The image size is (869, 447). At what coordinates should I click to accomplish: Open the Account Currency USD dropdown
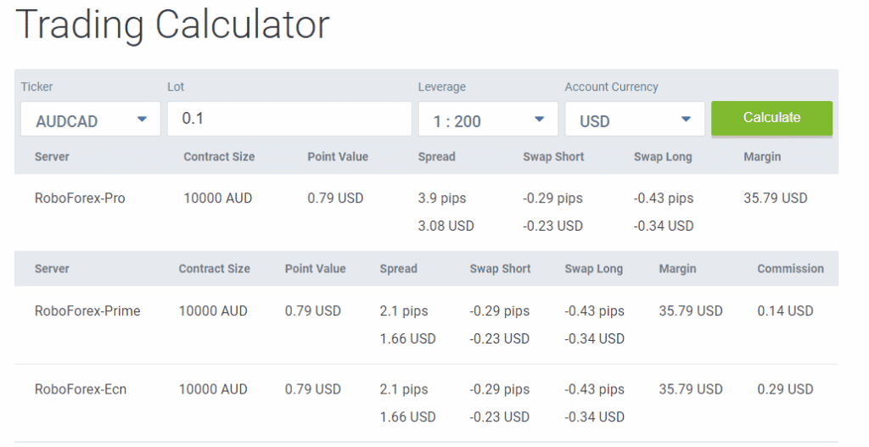coord(635,120)
